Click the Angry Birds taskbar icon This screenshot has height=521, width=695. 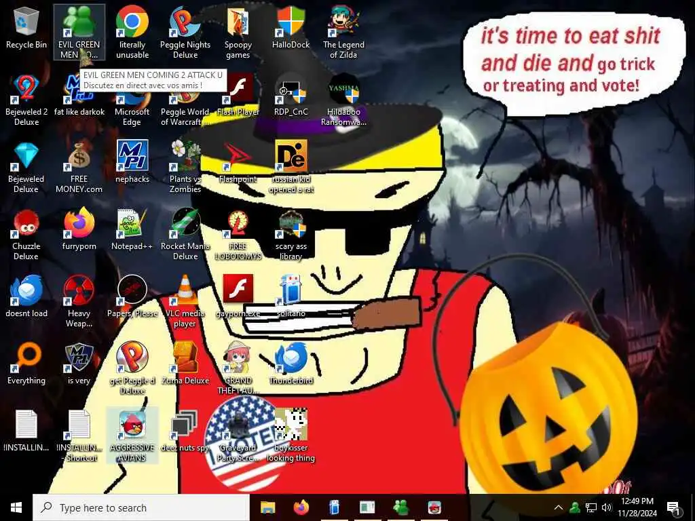(434, 507)
